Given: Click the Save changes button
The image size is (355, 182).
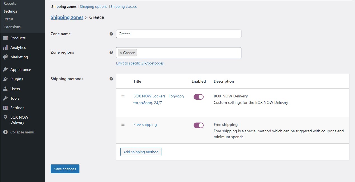Looking at the screenshot, I should point(65,169).
